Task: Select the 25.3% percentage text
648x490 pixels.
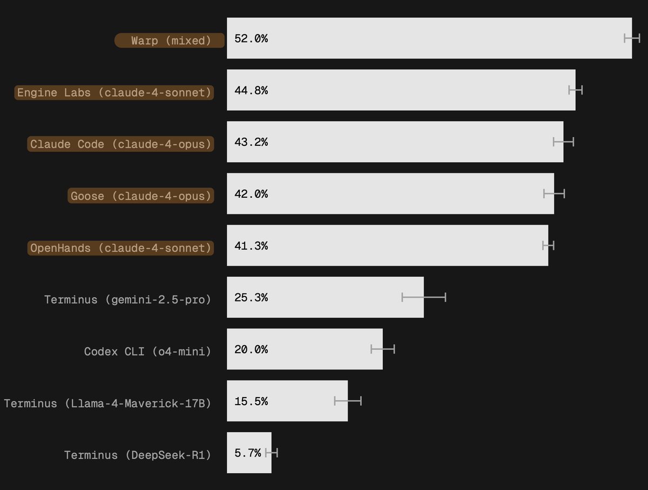Action: tap(251, 298)
